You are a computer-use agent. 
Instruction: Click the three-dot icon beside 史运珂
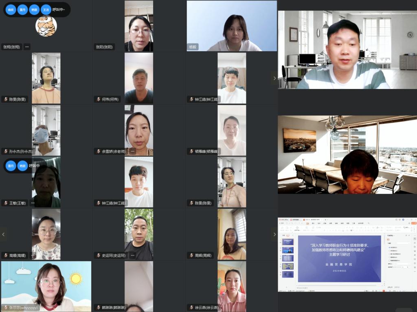tap(132, 256)
